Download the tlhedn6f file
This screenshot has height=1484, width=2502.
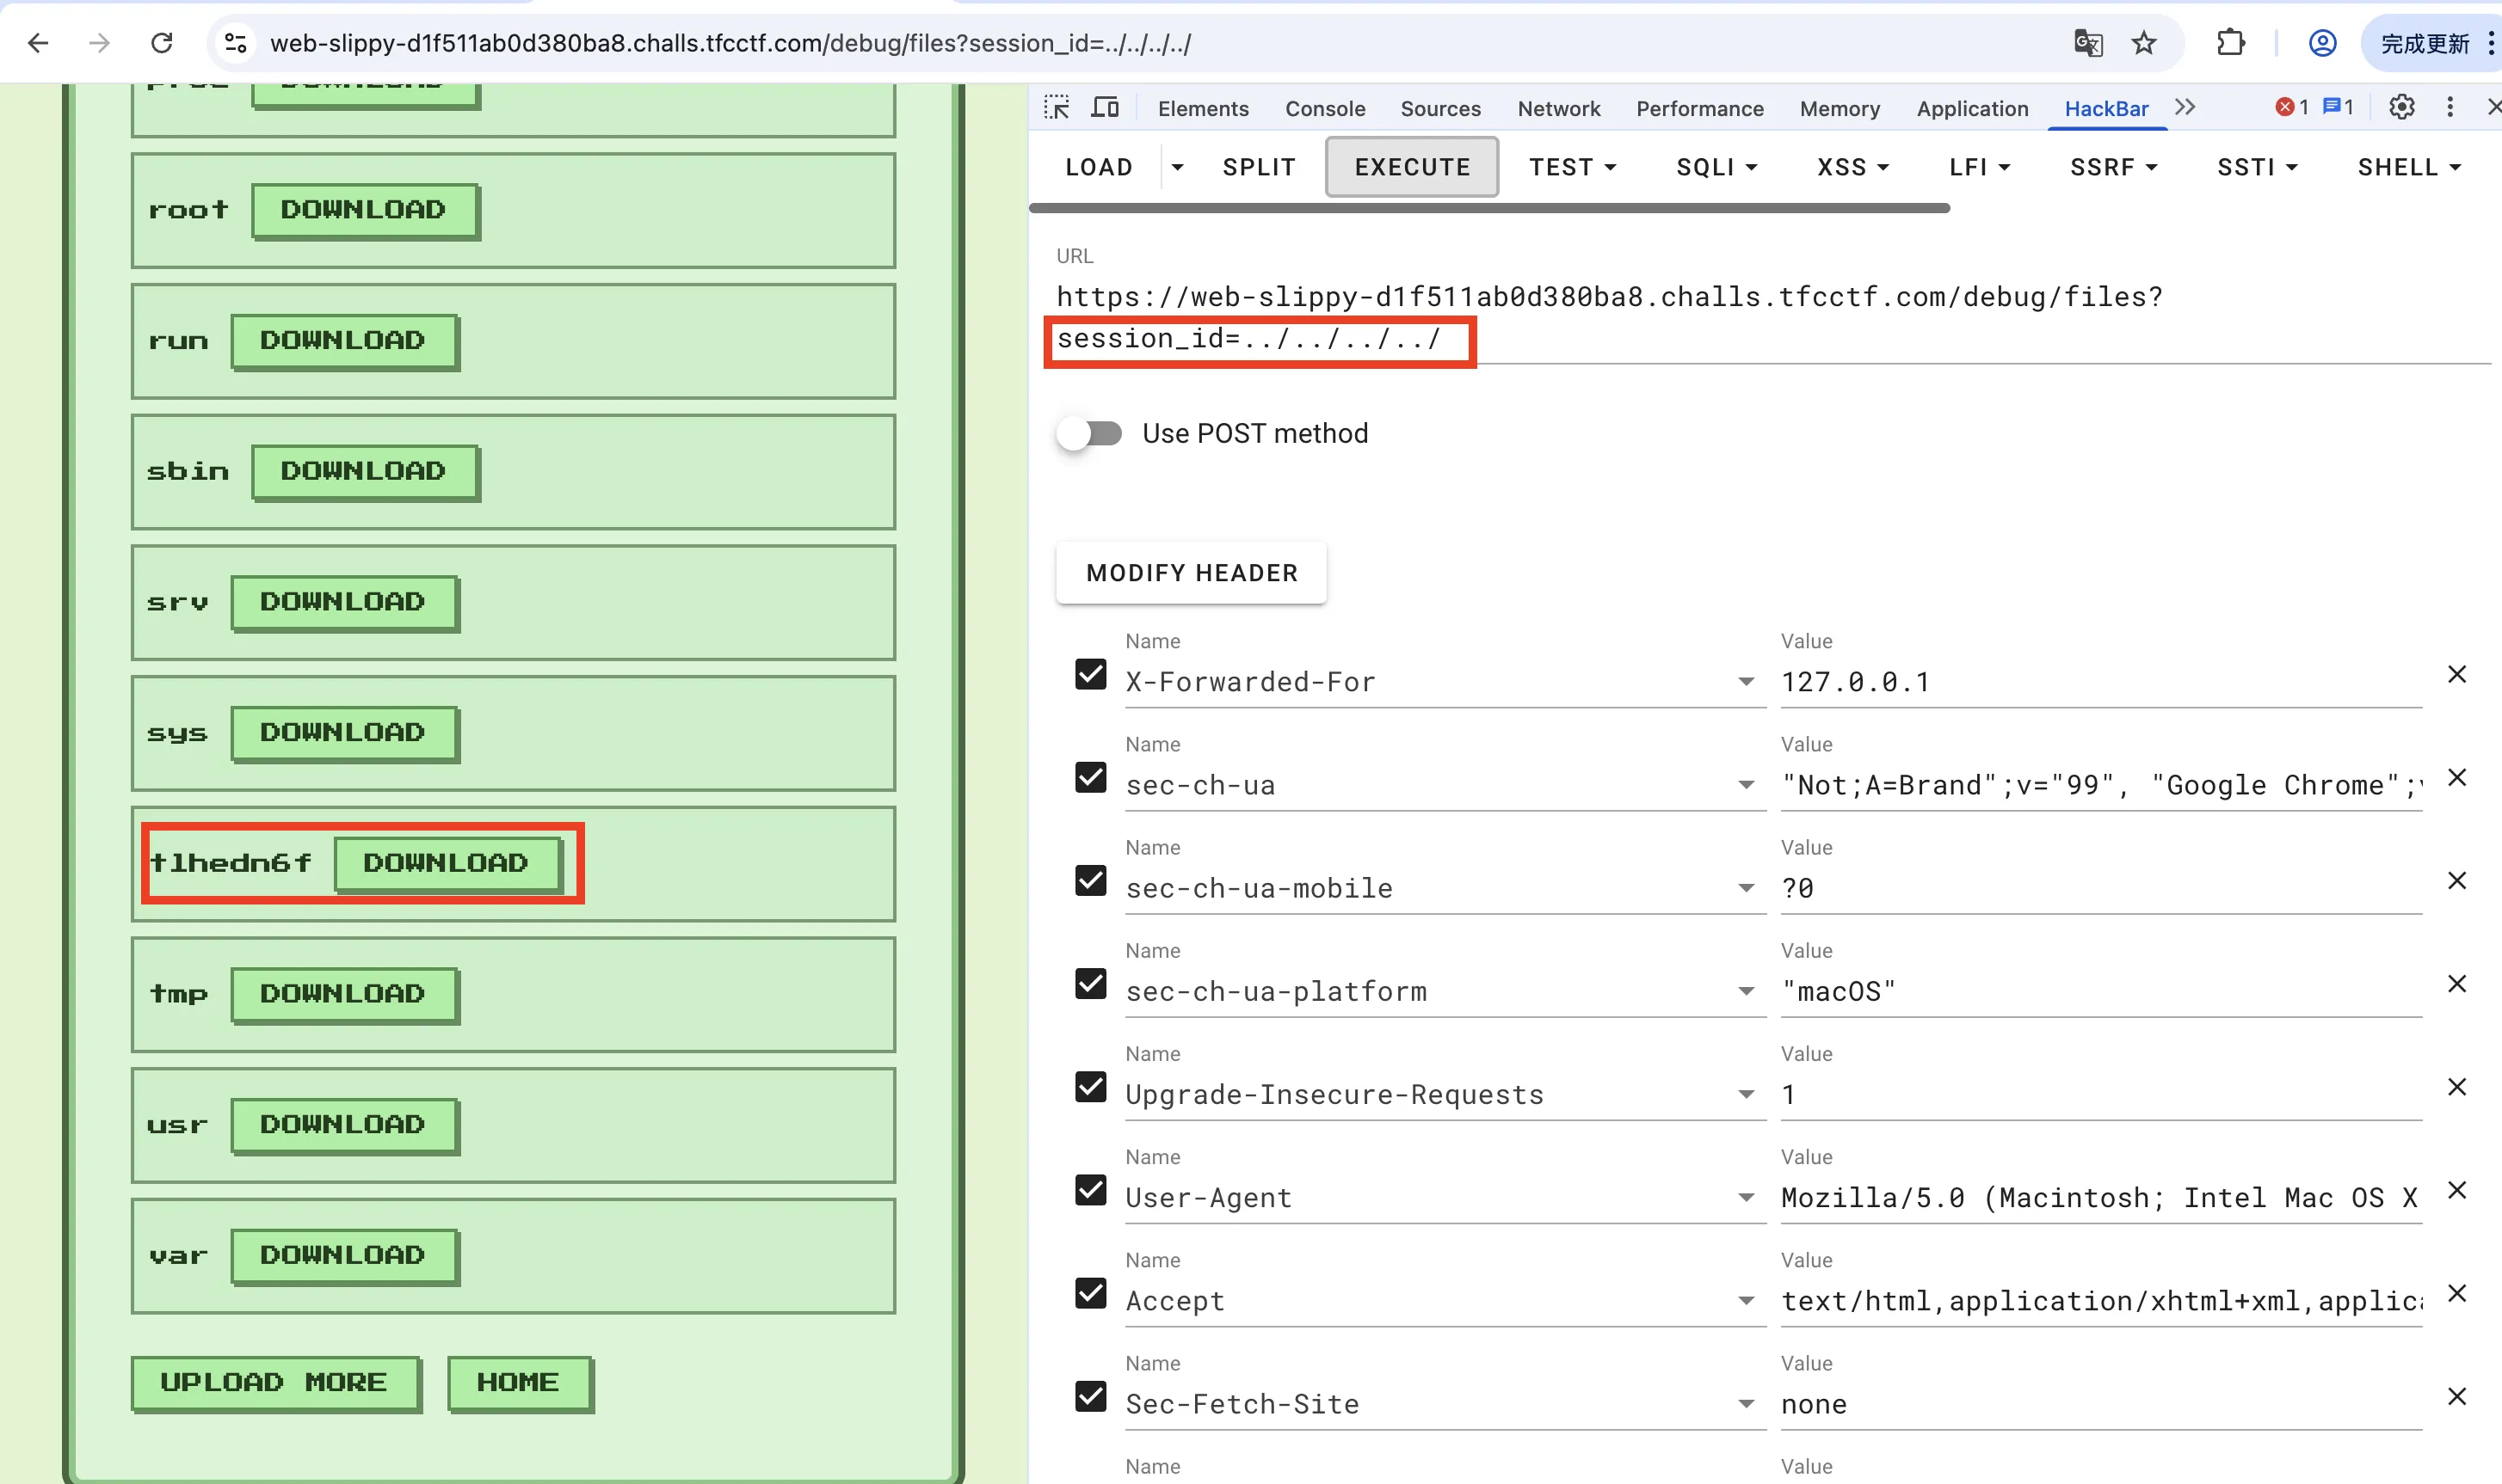[x=445, y=863]
